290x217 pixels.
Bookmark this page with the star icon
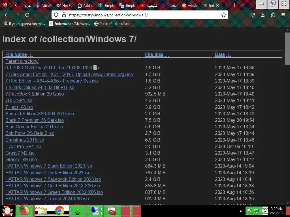click(x=224, y=15)
